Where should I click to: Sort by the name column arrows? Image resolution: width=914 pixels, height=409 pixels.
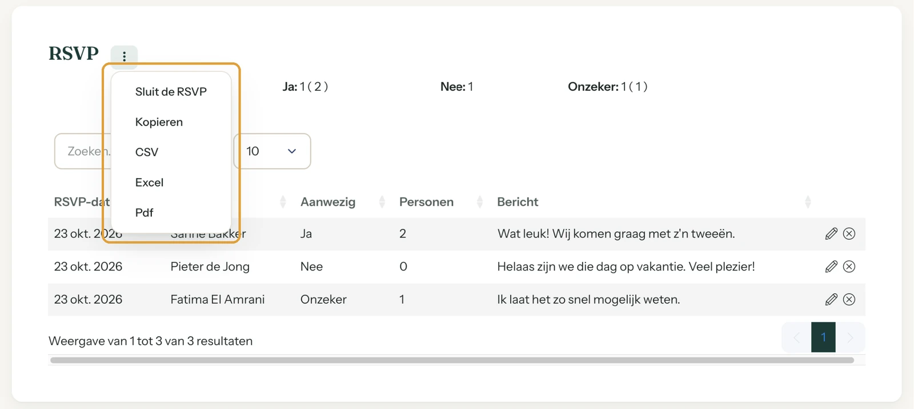(283, 202)
